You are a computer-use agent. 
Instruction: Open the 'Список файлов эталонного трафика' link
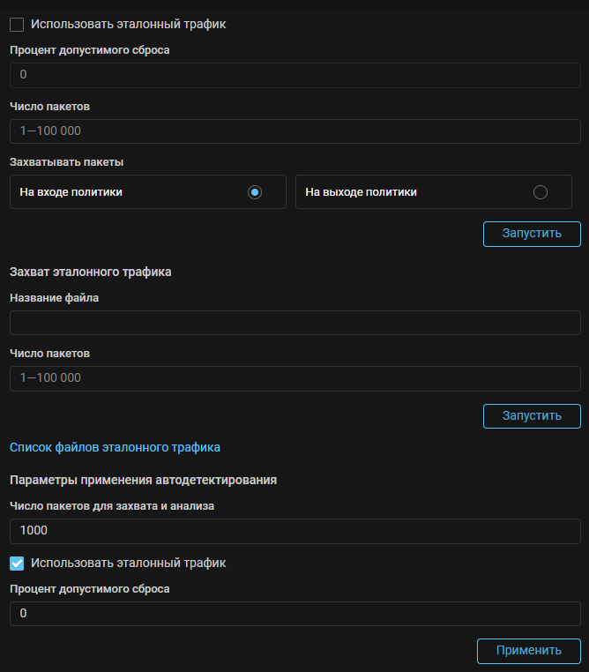pyautogui.click(x=115, y=447)
